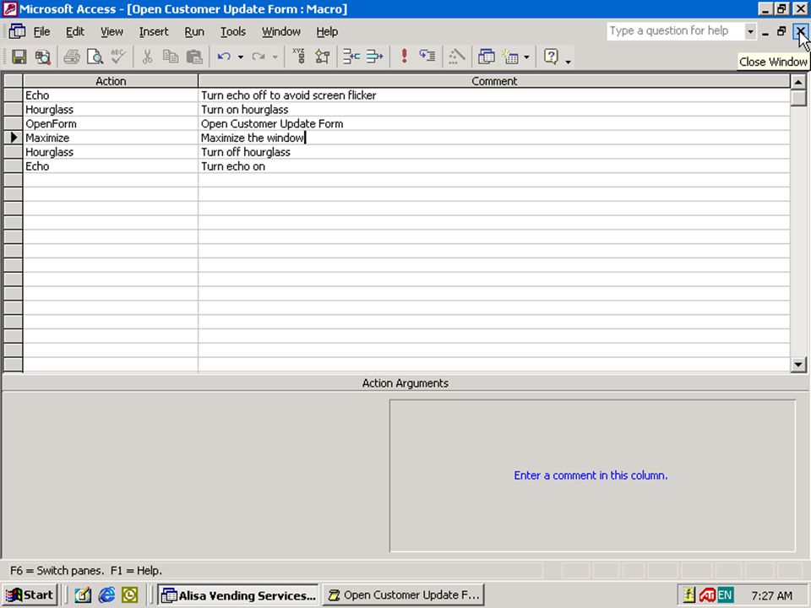
Task: Open the File menu
Action: 42,31
